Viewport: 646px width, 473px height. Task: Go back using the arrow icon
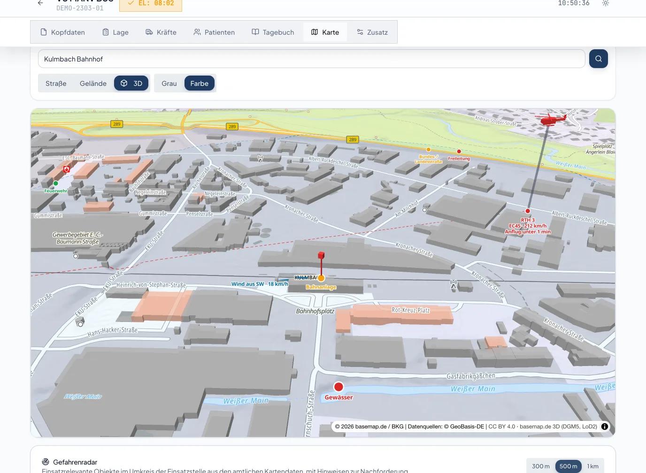click(40, 3)
